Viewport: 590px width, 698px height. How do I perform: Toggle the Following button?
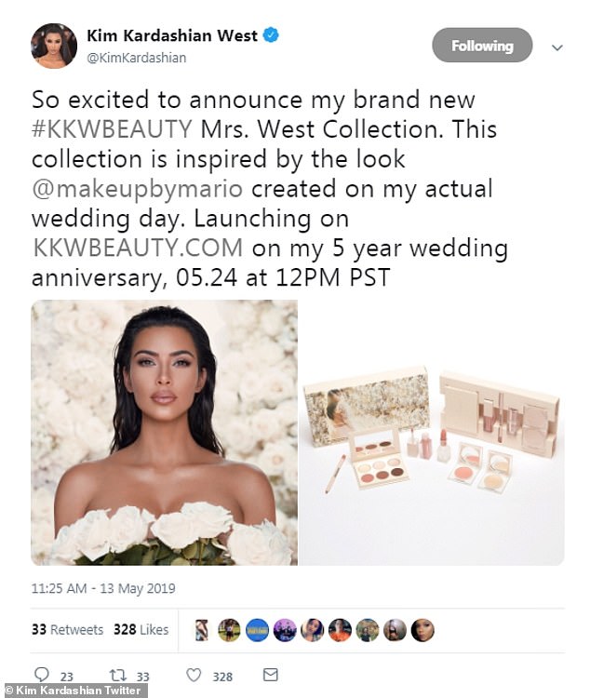click(482, 46)
